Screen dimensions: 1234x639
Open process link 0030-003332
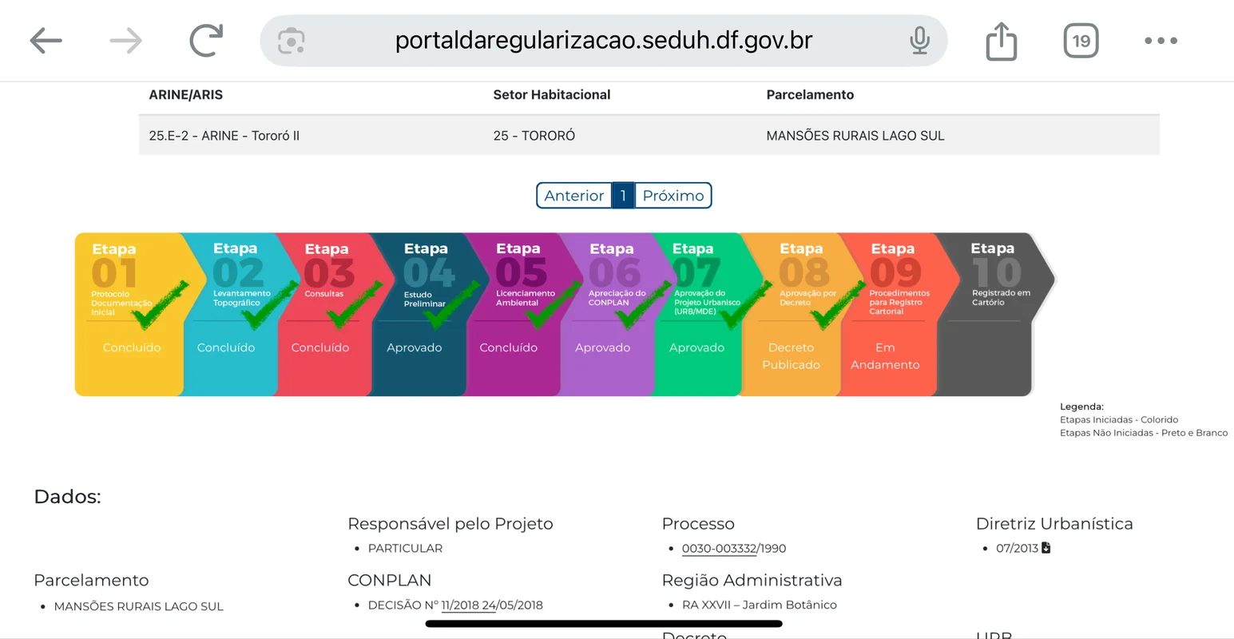719,549
